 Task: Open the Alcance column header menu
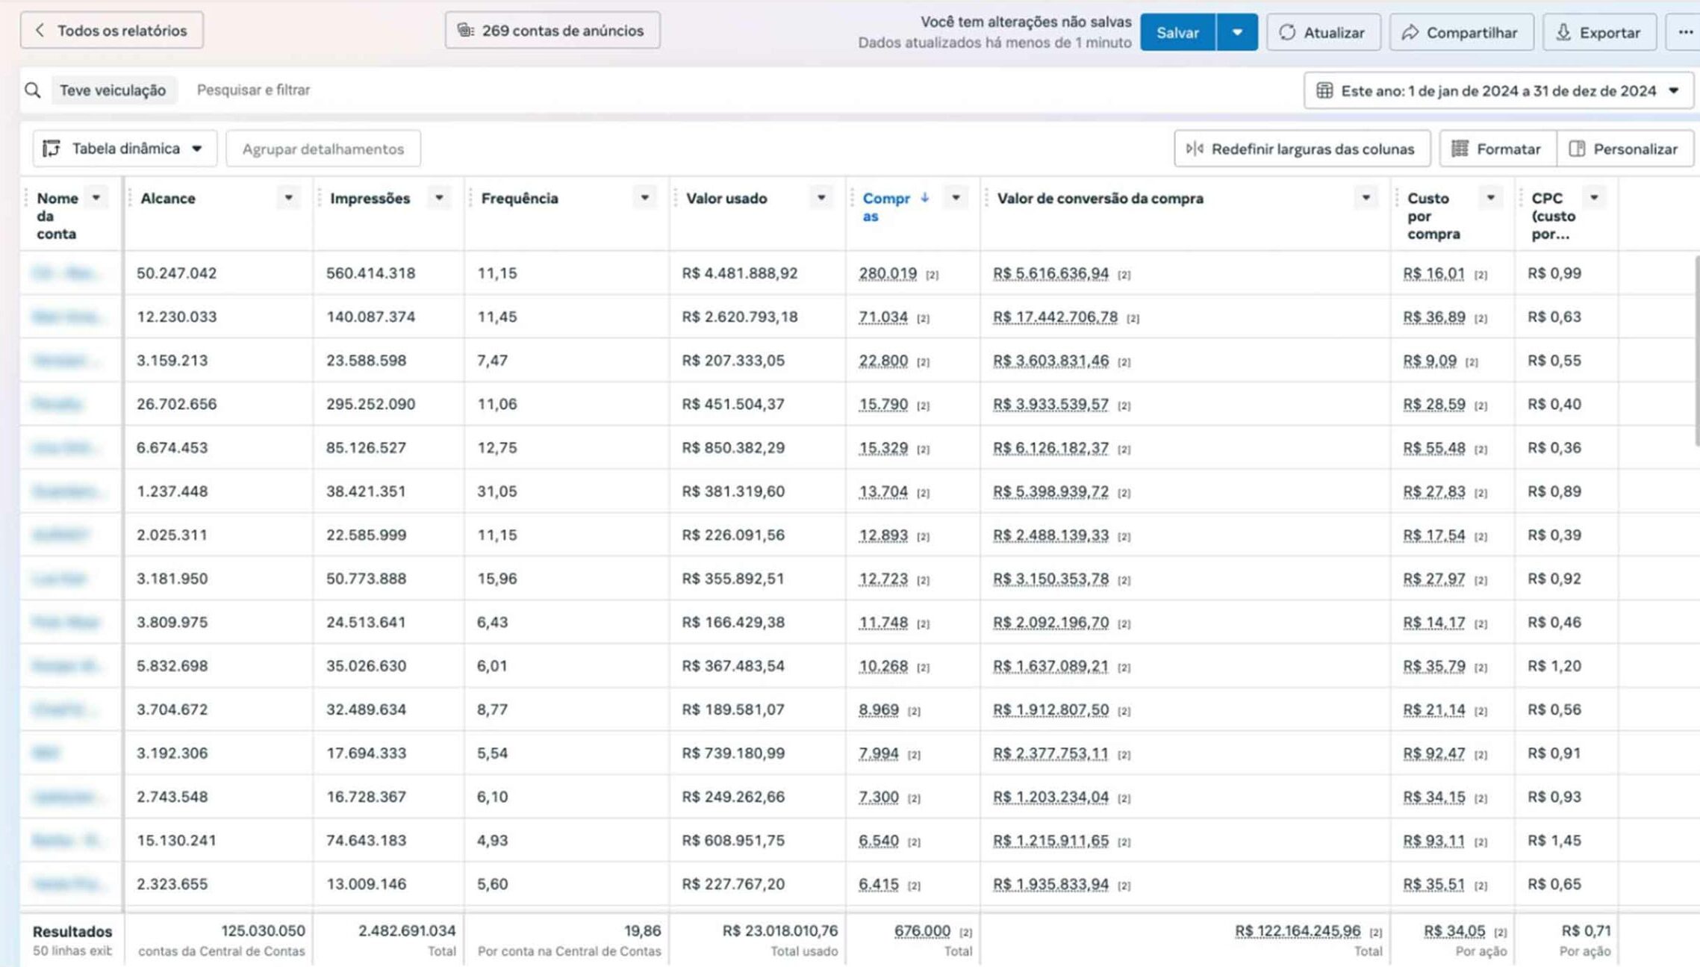[288, 198]
